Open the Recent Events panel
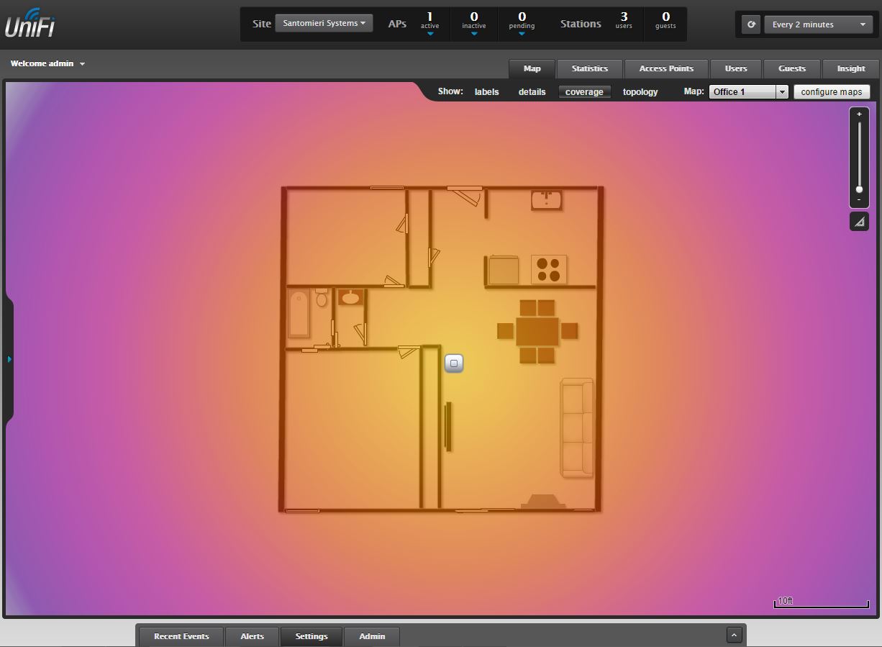 tap(181, 636)
